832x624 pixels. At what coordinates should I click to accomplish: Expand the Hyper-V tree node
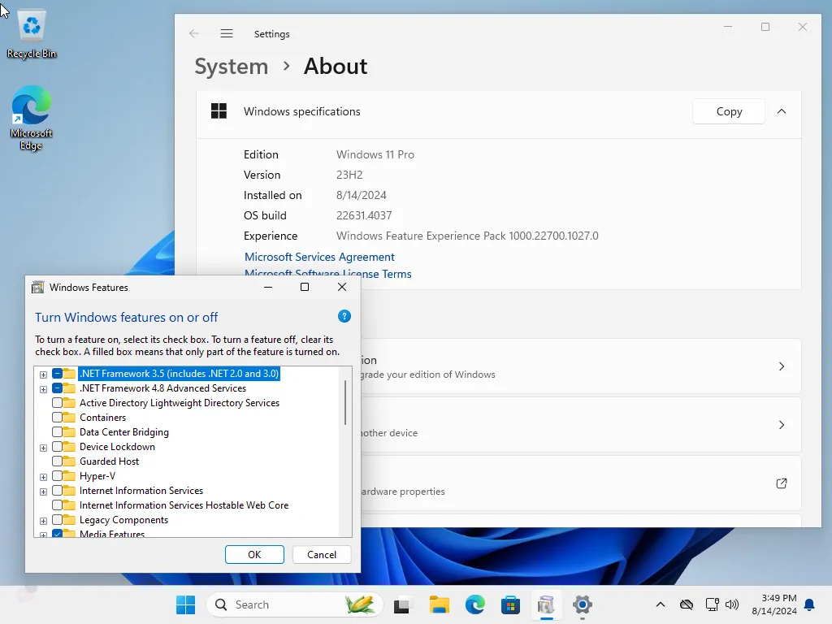coord(44,477)
